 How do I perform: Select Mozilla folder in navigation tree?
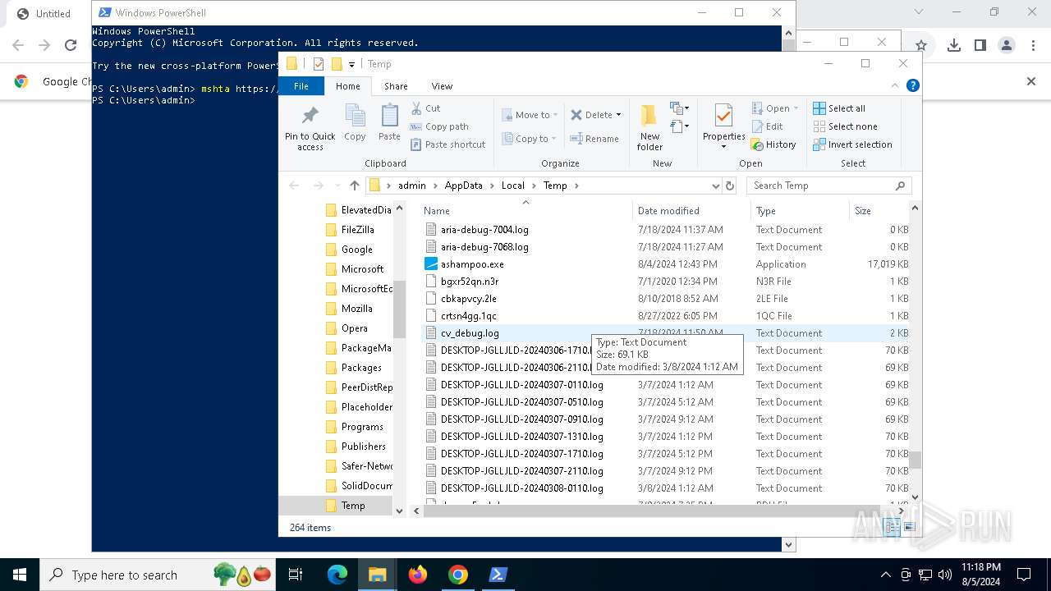pos(356,309)
